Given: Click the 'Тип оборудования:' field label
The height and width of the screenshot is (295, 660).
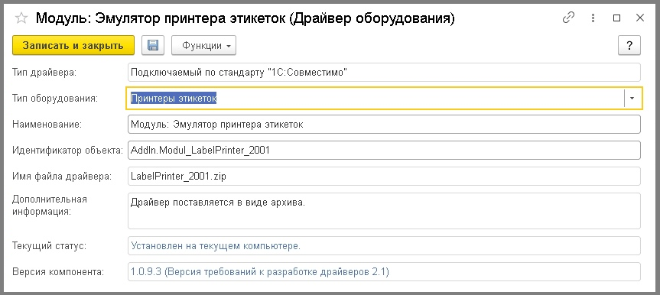Looking at the screenshot, I should [x=55, y=99].
